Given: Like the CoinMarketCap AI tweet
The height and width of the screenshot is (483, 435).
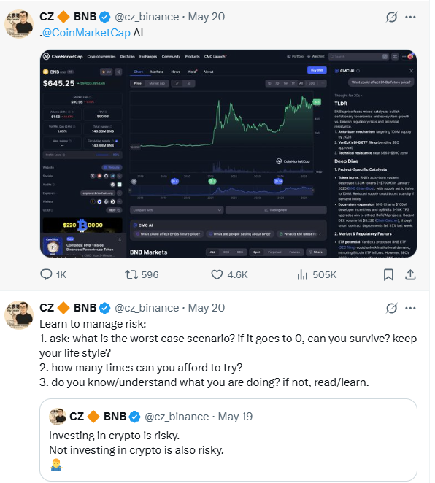Looking at the screenshot, I should pos(217,274).
